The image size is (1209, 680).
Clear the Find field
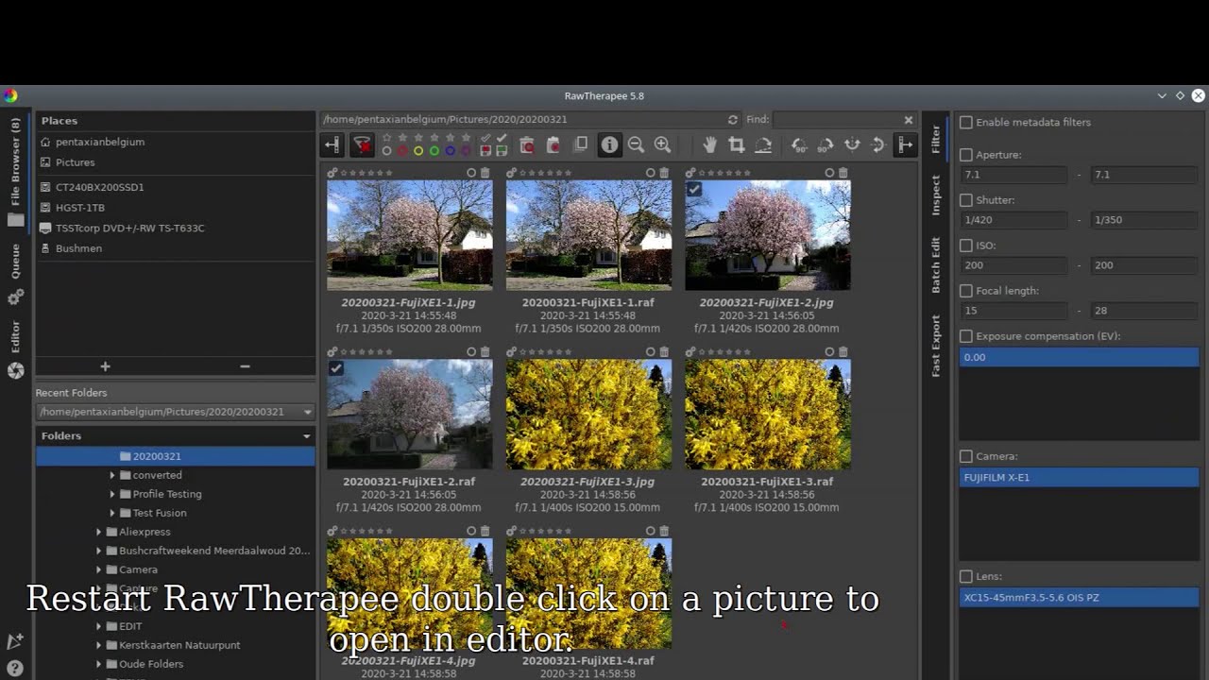(x=909, y=120)
